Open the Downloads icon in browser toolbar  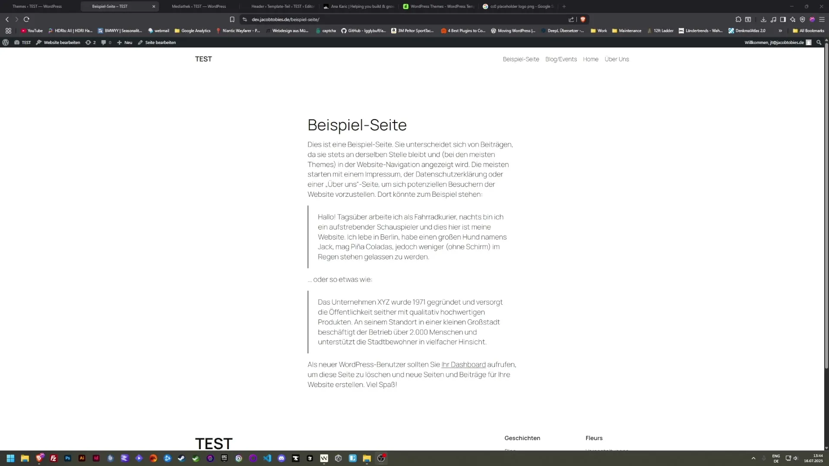coord(763,19)
